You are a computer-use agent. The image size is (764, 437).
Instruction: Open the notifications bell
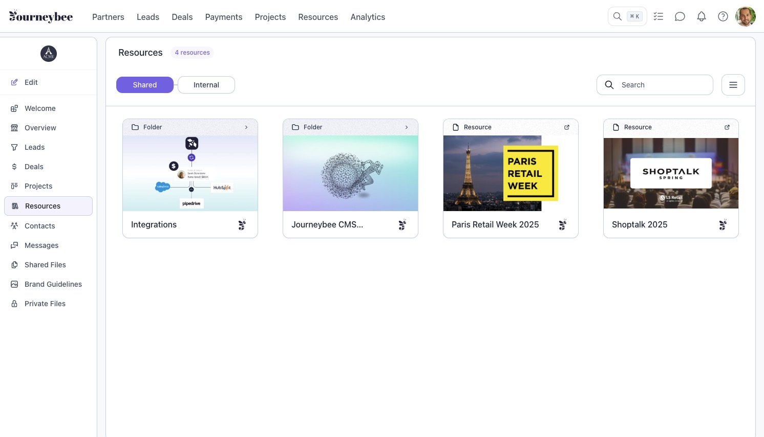[x=702, y=16]
